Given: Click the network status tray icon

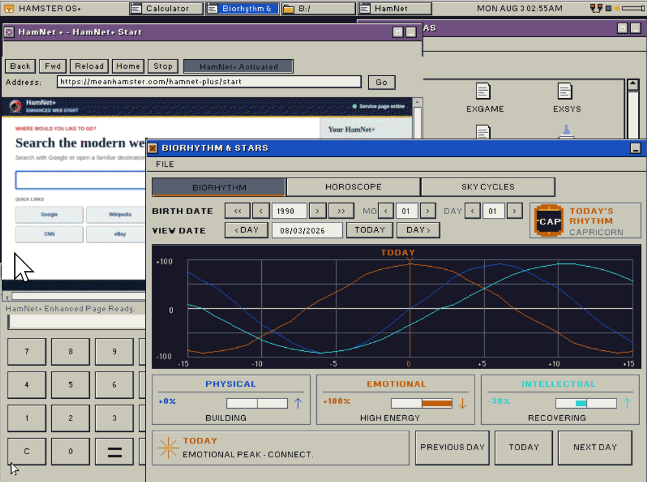Looking at the screenshot, I should pyautogui.click(x=596, y=8).
